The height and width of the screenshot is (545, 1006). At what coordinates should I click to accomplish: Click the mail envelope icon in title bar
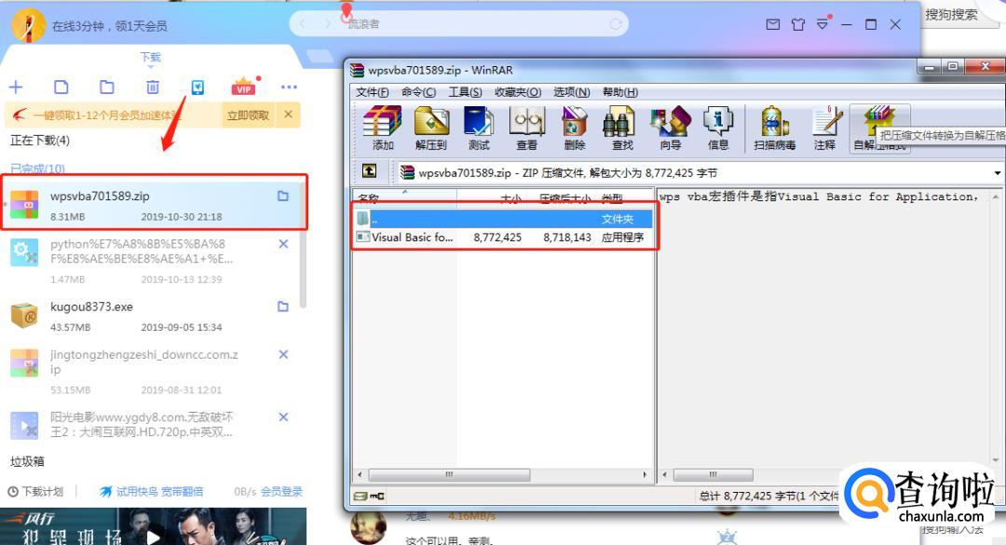tap(773, 24)
